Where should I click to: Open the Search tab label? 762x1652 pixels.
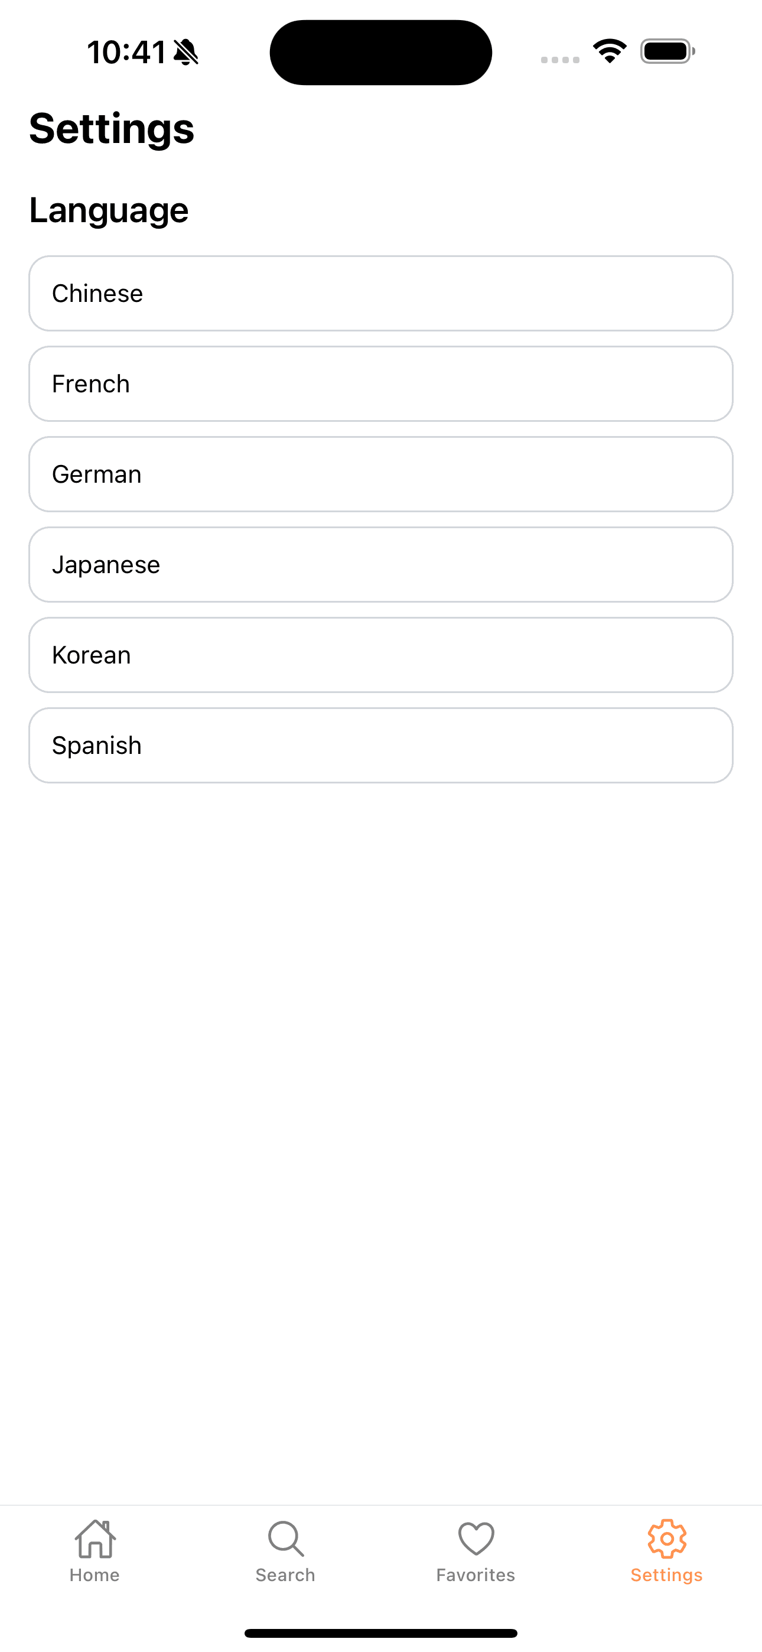[x=285, y=1575]
